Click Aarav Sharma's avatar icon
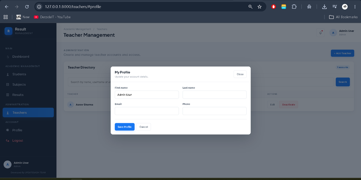This screenshot has width=361, height=180. [x=71, y=105]
